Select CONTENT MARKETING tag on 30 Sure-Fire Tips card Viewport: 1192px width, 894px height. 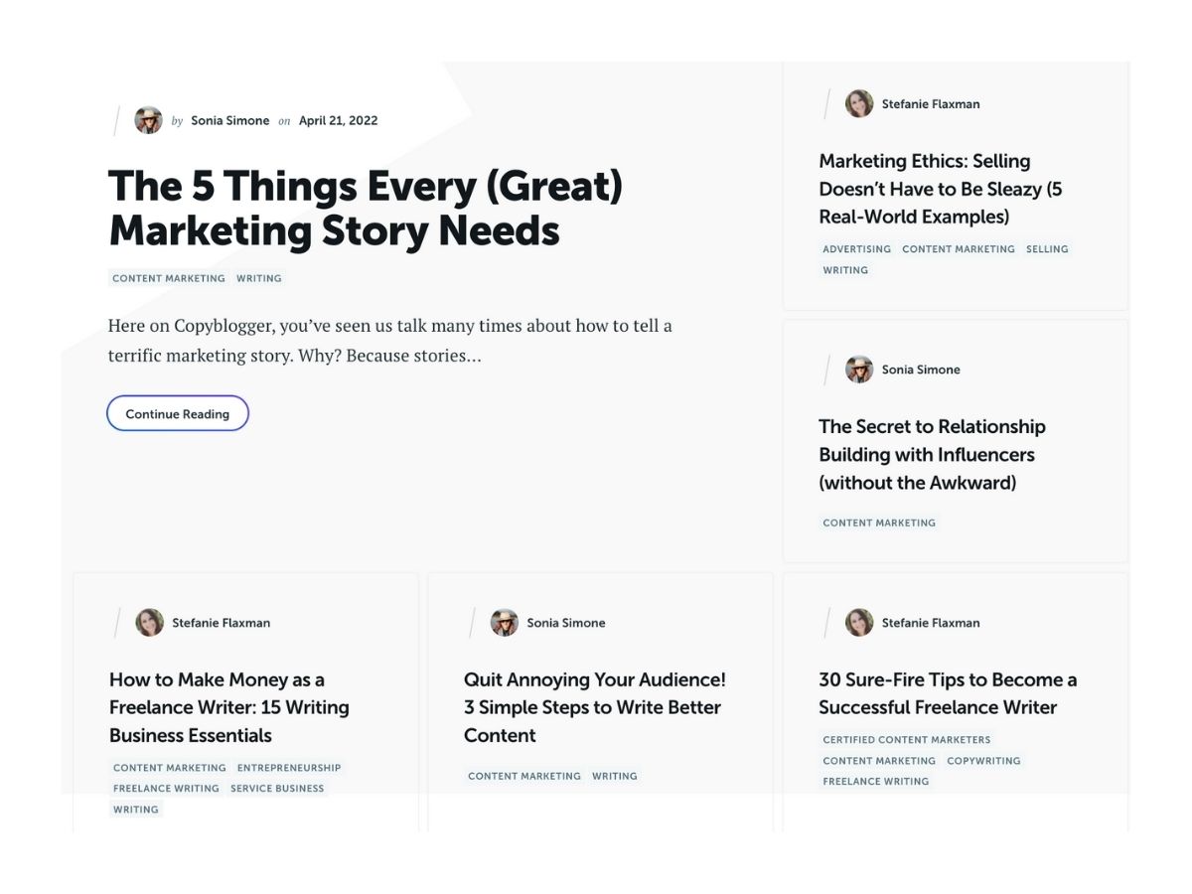click(879, 761)
